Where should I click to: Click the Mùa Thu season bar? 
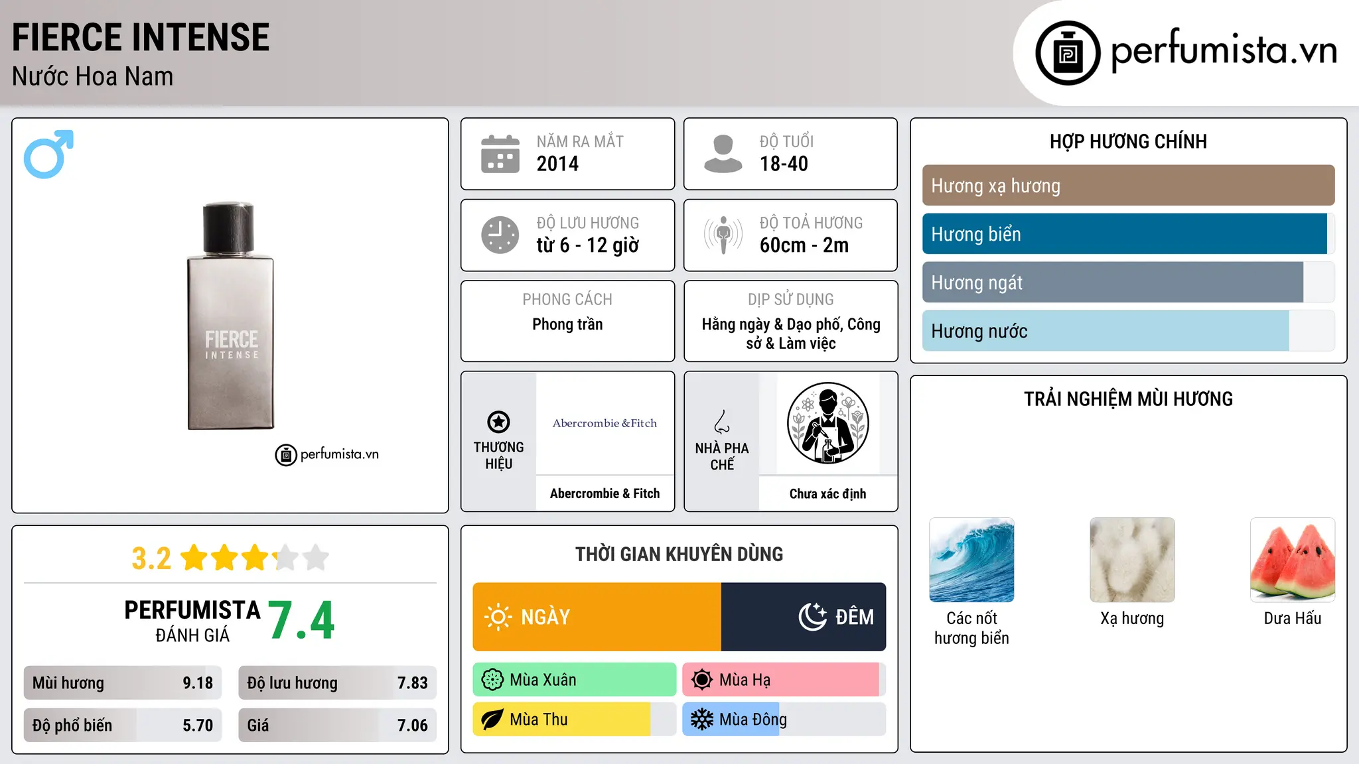tap(575, 720)
